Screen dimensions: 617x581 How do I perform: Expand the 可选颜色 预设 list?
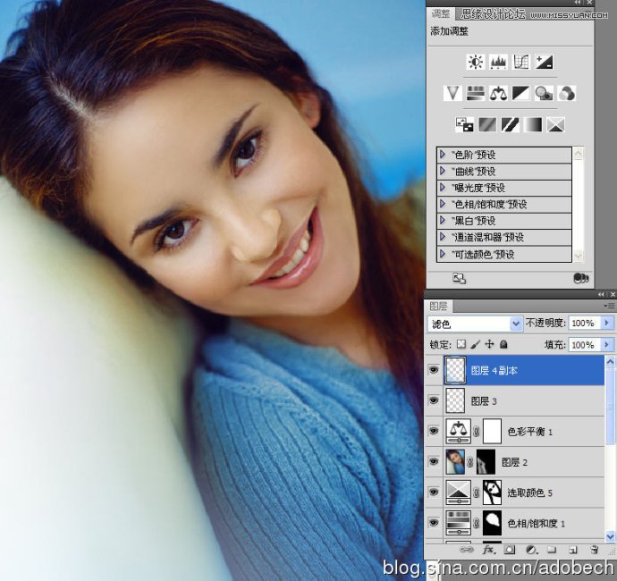tap(443, 254)
